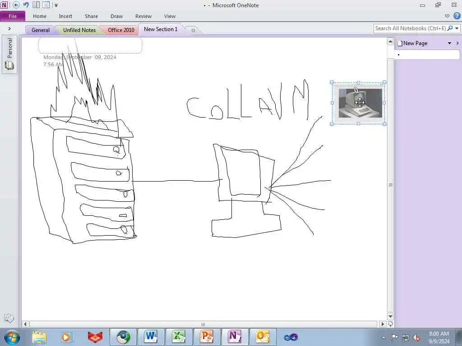This screenshot has width=462, height=346.
Task: Click the horizontal scrollbar right arrow
Action: click(383, 324)
